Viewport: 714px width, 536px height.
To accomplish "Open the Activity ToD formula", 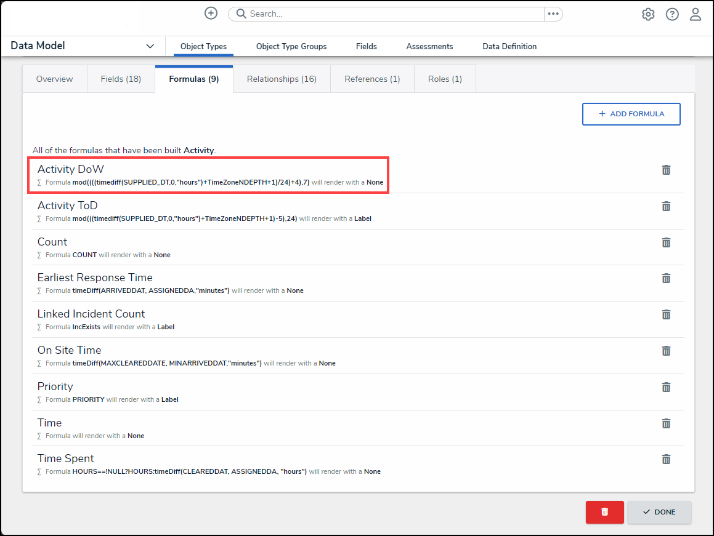I will (x=68, y=206).
